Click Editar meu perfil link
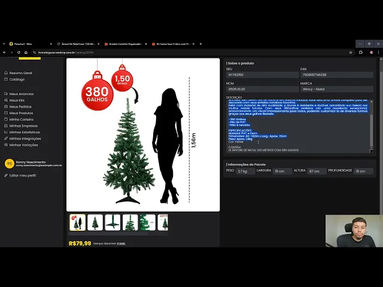This screenshot has height=287, width=383. click(23, 175)
